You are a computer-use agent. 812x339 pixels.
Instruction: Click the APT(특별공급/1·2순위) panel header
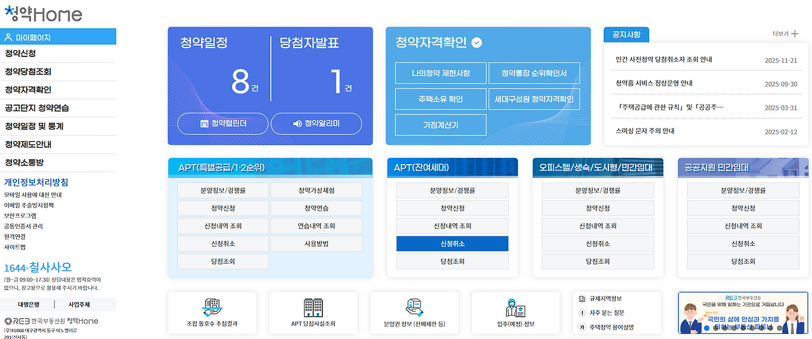click(x=270, y=168)
